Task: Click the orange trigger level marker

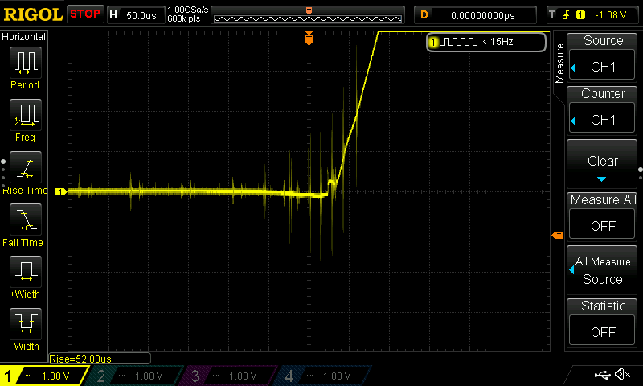Action: (x=557, y=235)
